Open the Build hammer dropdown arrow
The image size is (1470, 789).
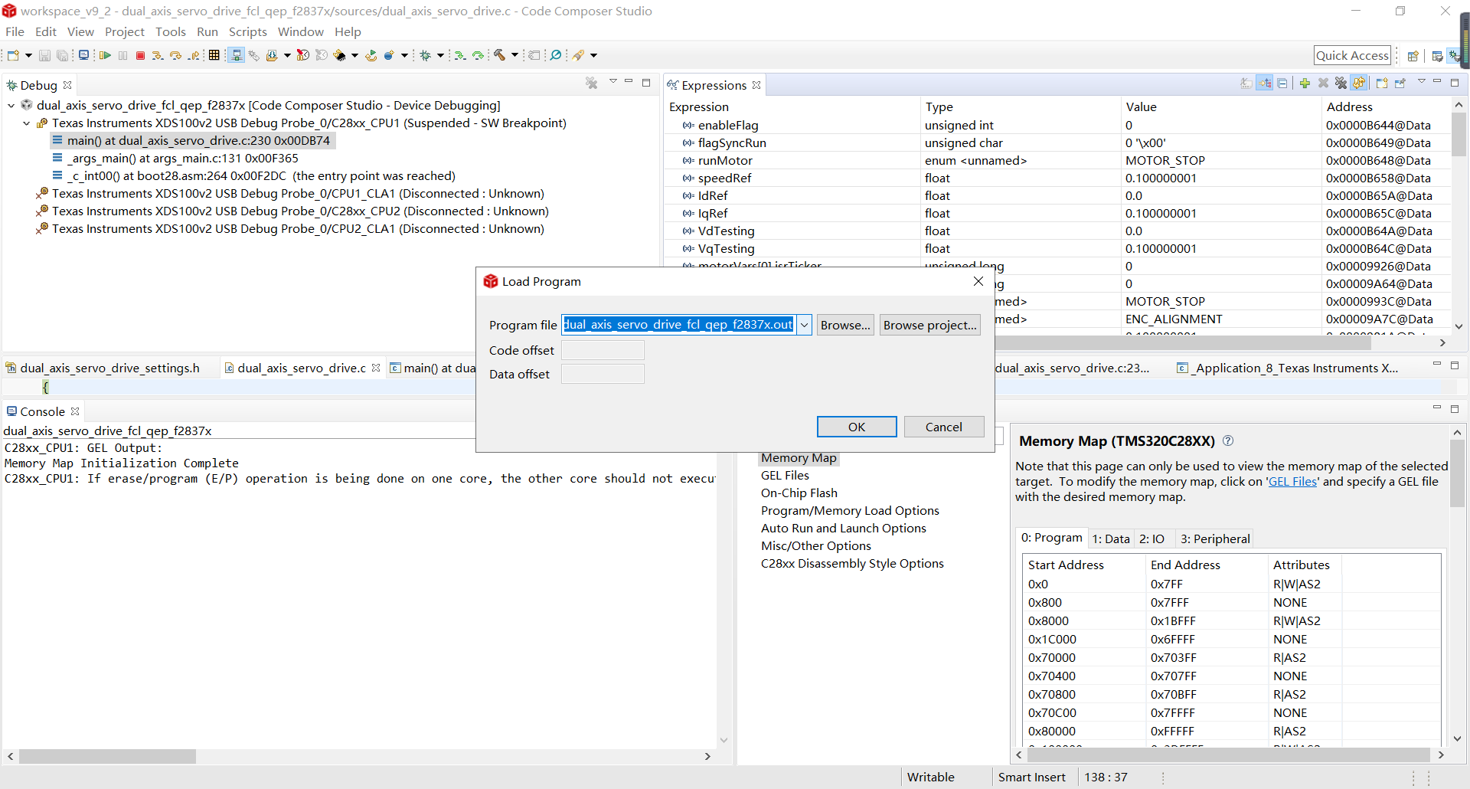tap(514, 55)
